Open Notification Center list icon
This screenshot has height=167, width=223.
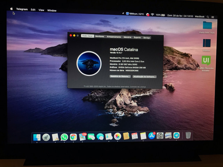(213, 17)
